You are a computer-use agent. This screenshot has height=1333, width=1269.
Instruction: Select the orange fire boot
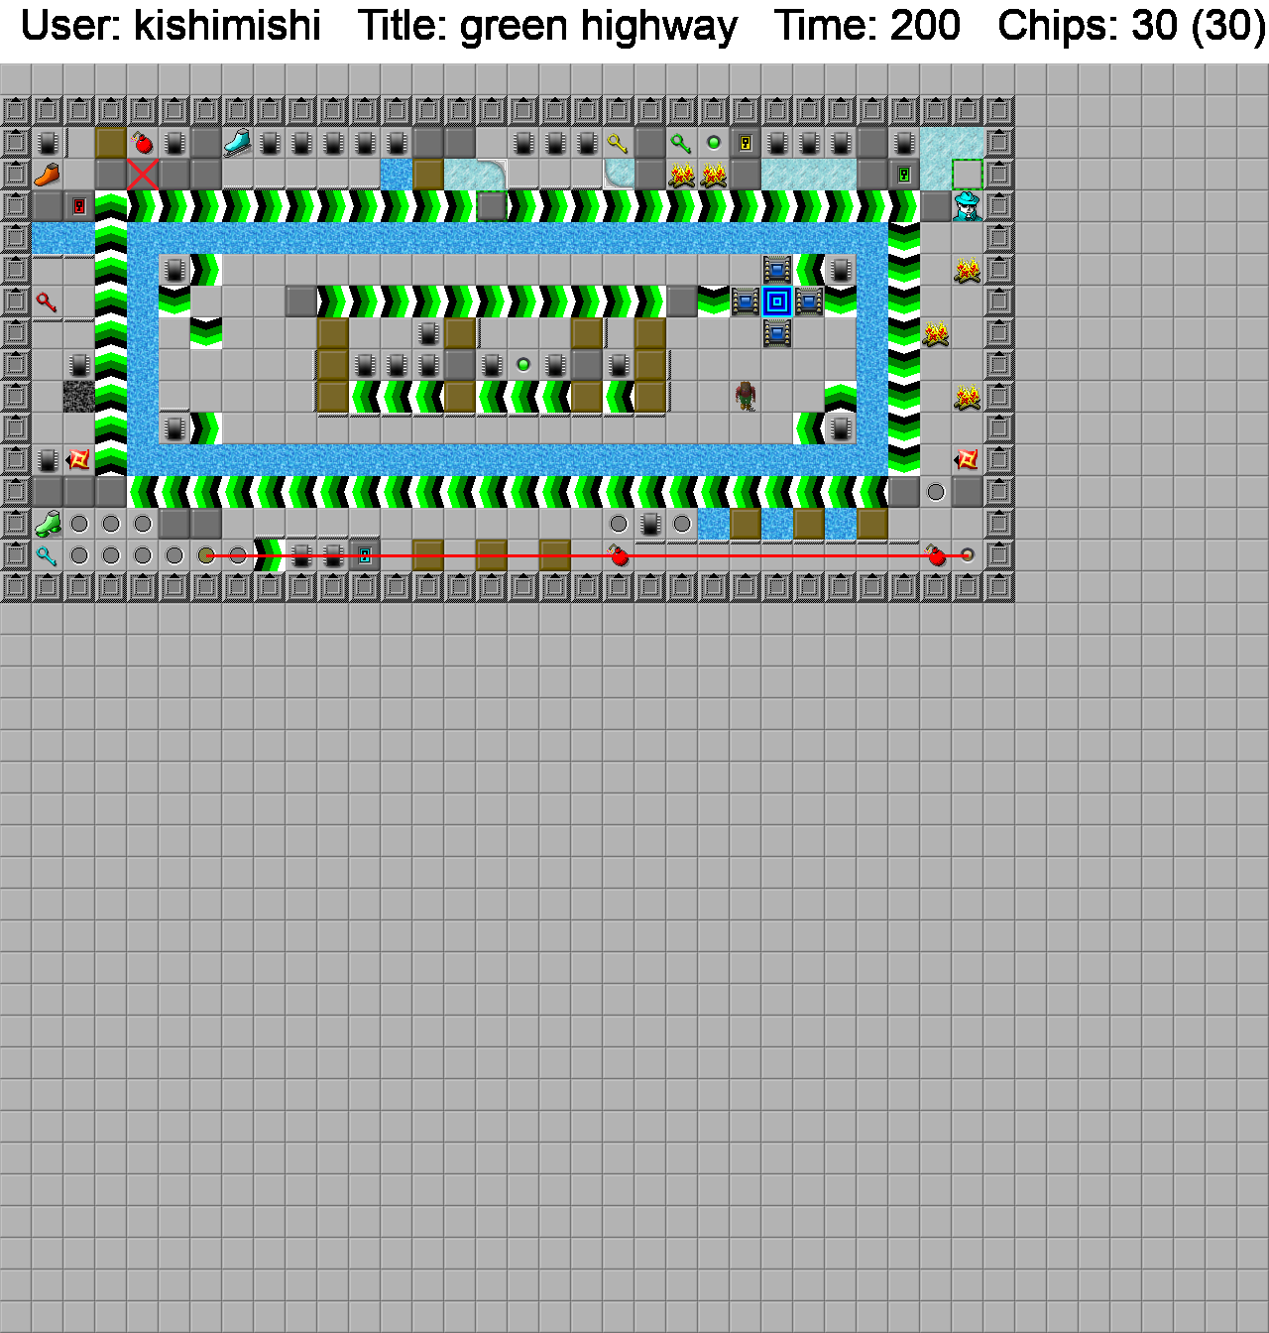click(47, 176)
